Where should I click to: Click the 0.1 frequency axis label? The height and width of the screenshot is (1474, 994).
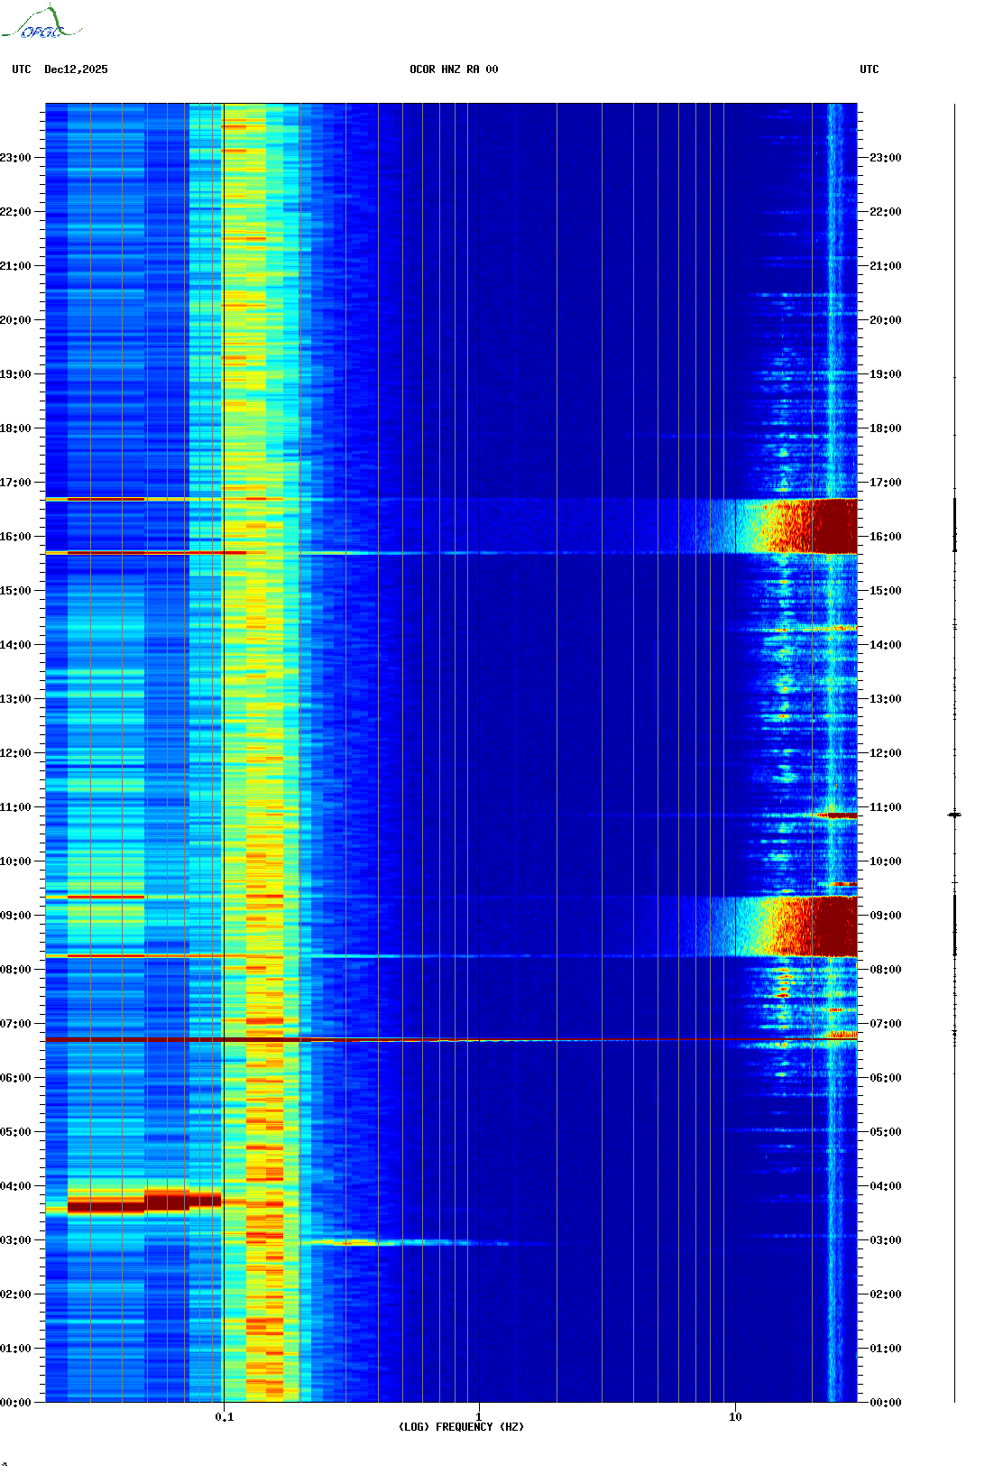point(224,1416)
